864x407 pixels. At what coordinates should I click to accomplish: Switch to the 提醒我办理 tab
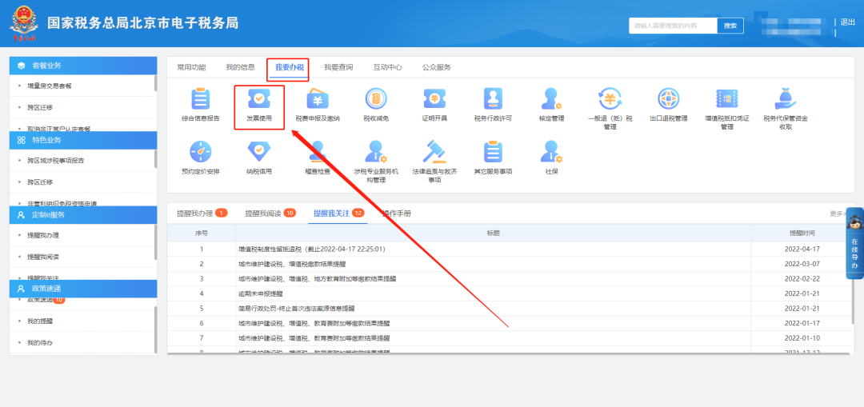point(194,213)
